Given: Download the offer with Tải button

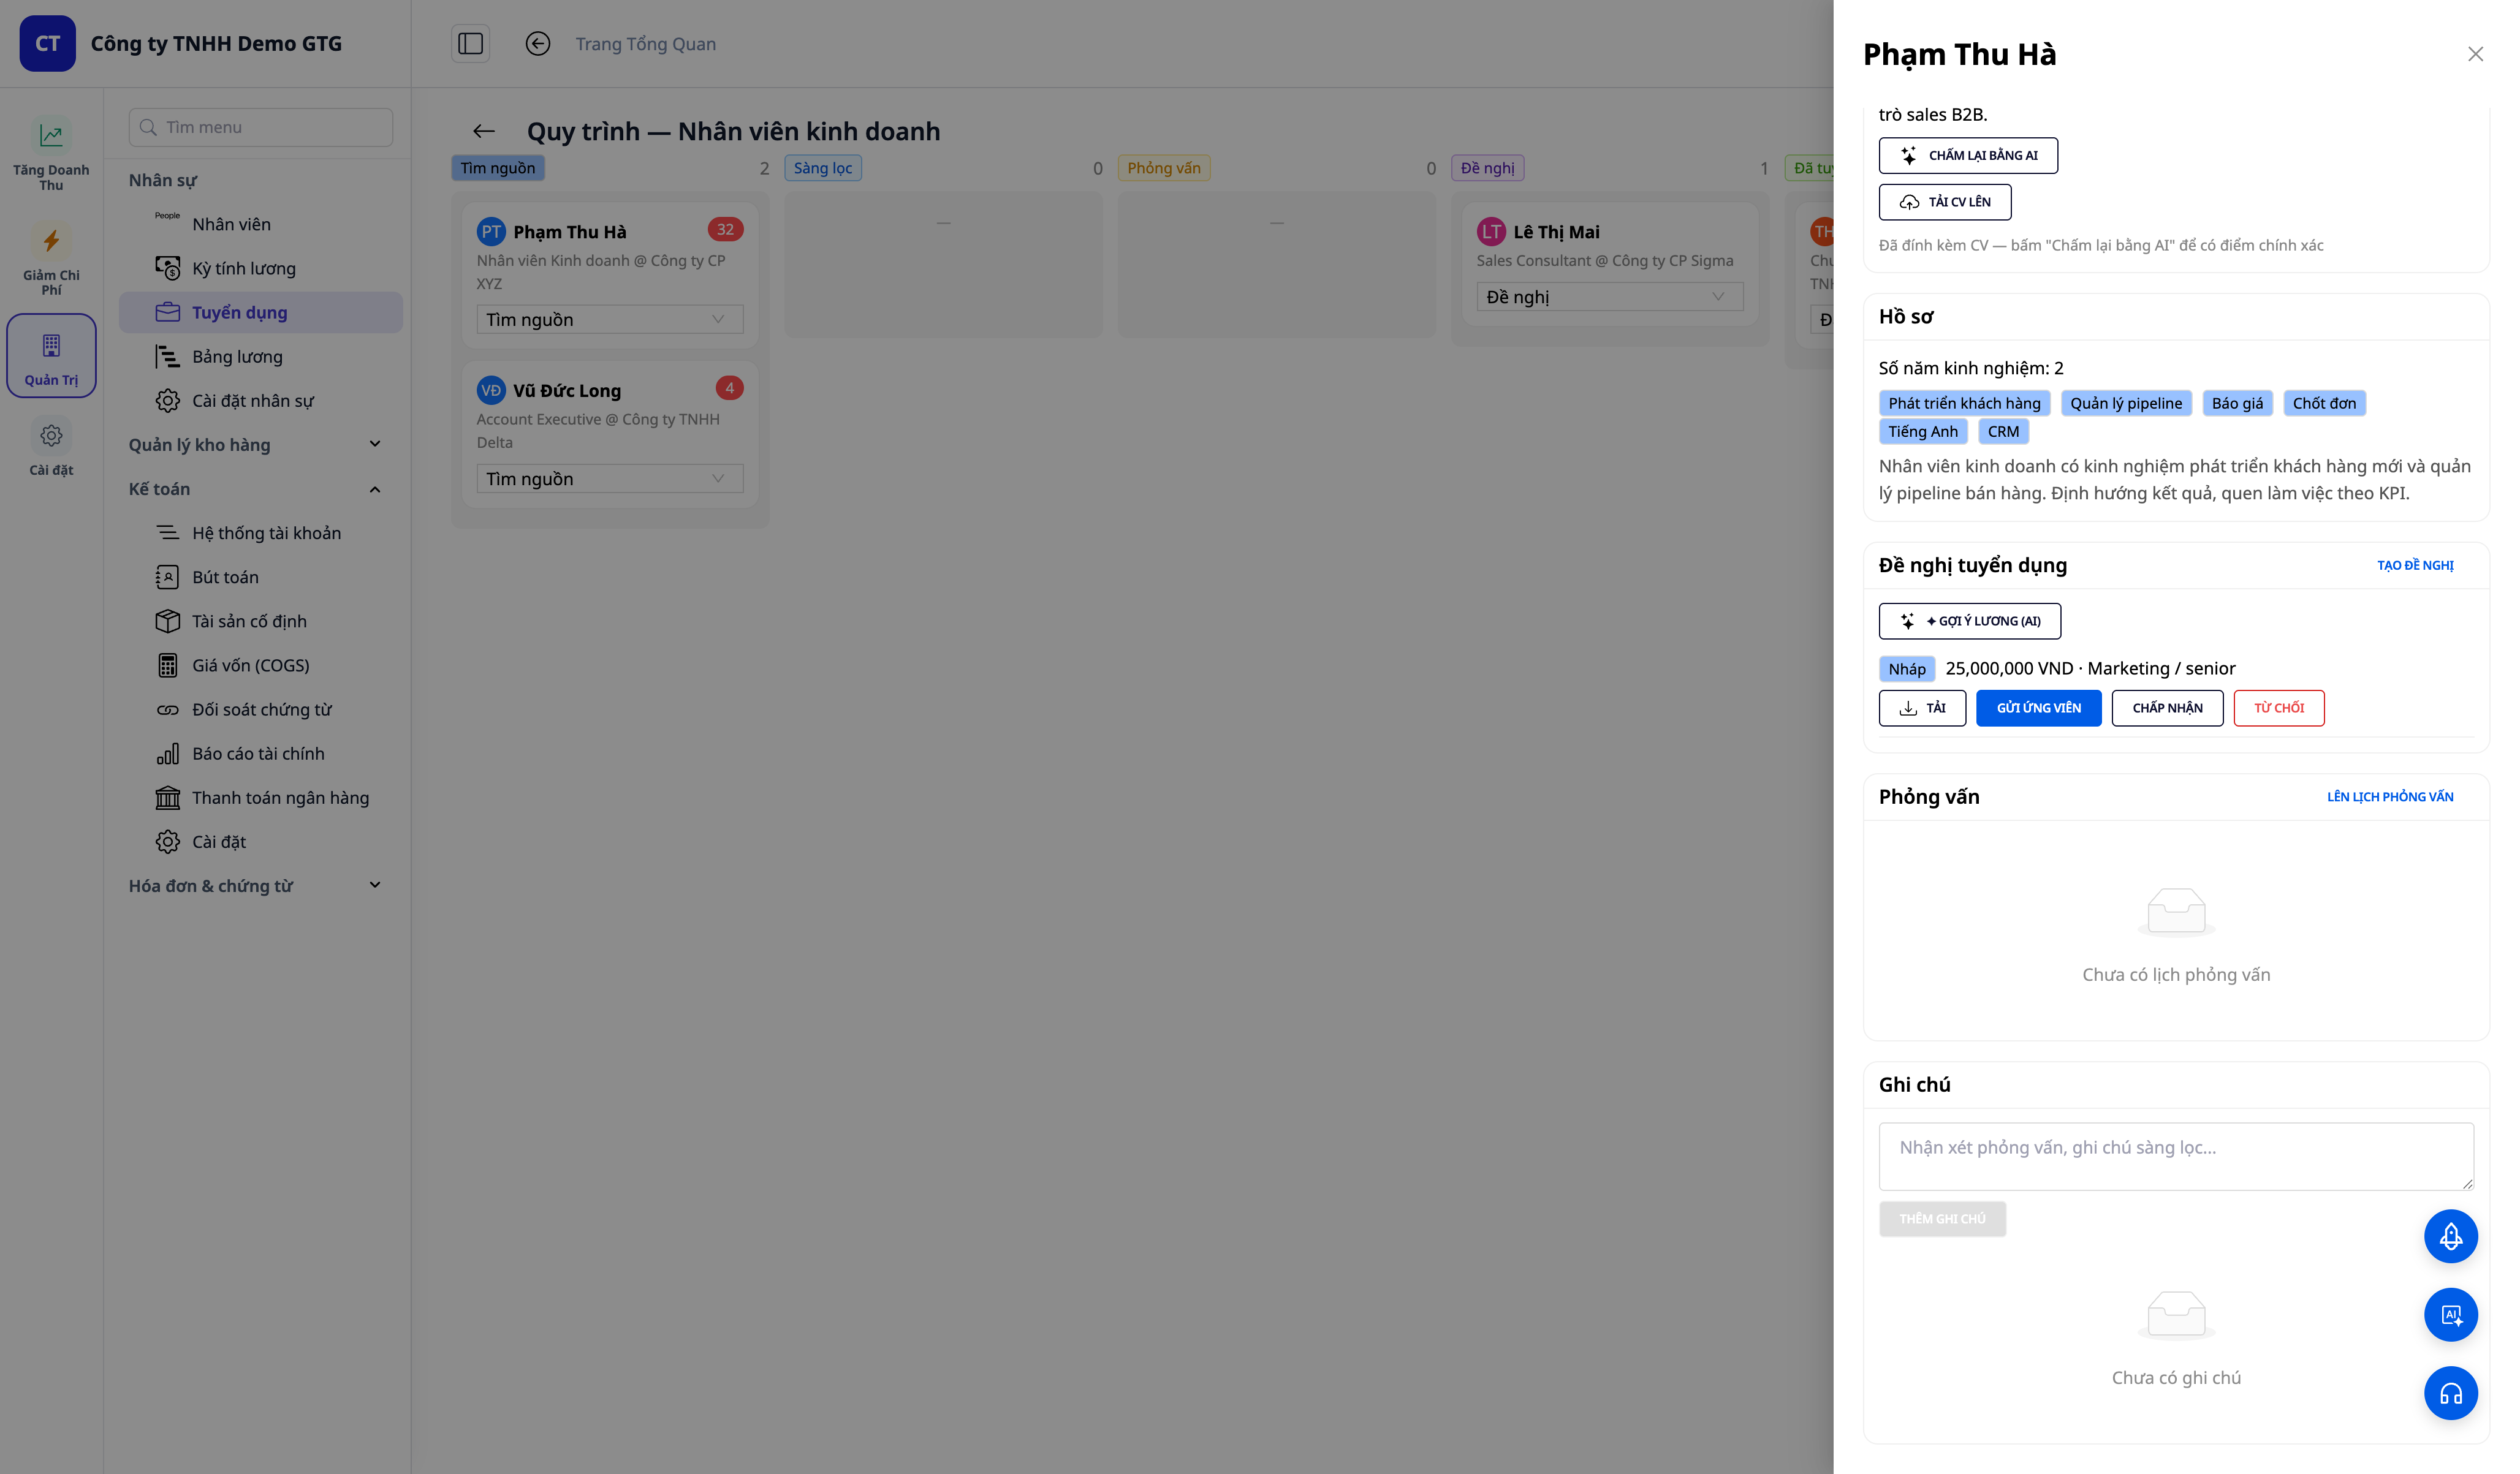Looking at the screenshot, I should pyautogui.click(x=1922, y=708).
